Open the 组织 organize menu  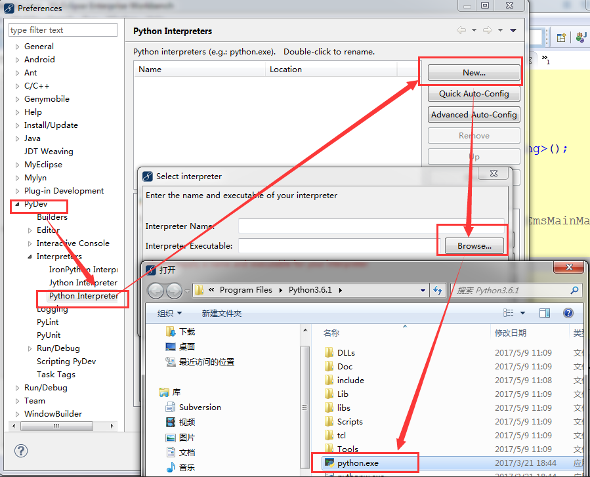[170, 314]
